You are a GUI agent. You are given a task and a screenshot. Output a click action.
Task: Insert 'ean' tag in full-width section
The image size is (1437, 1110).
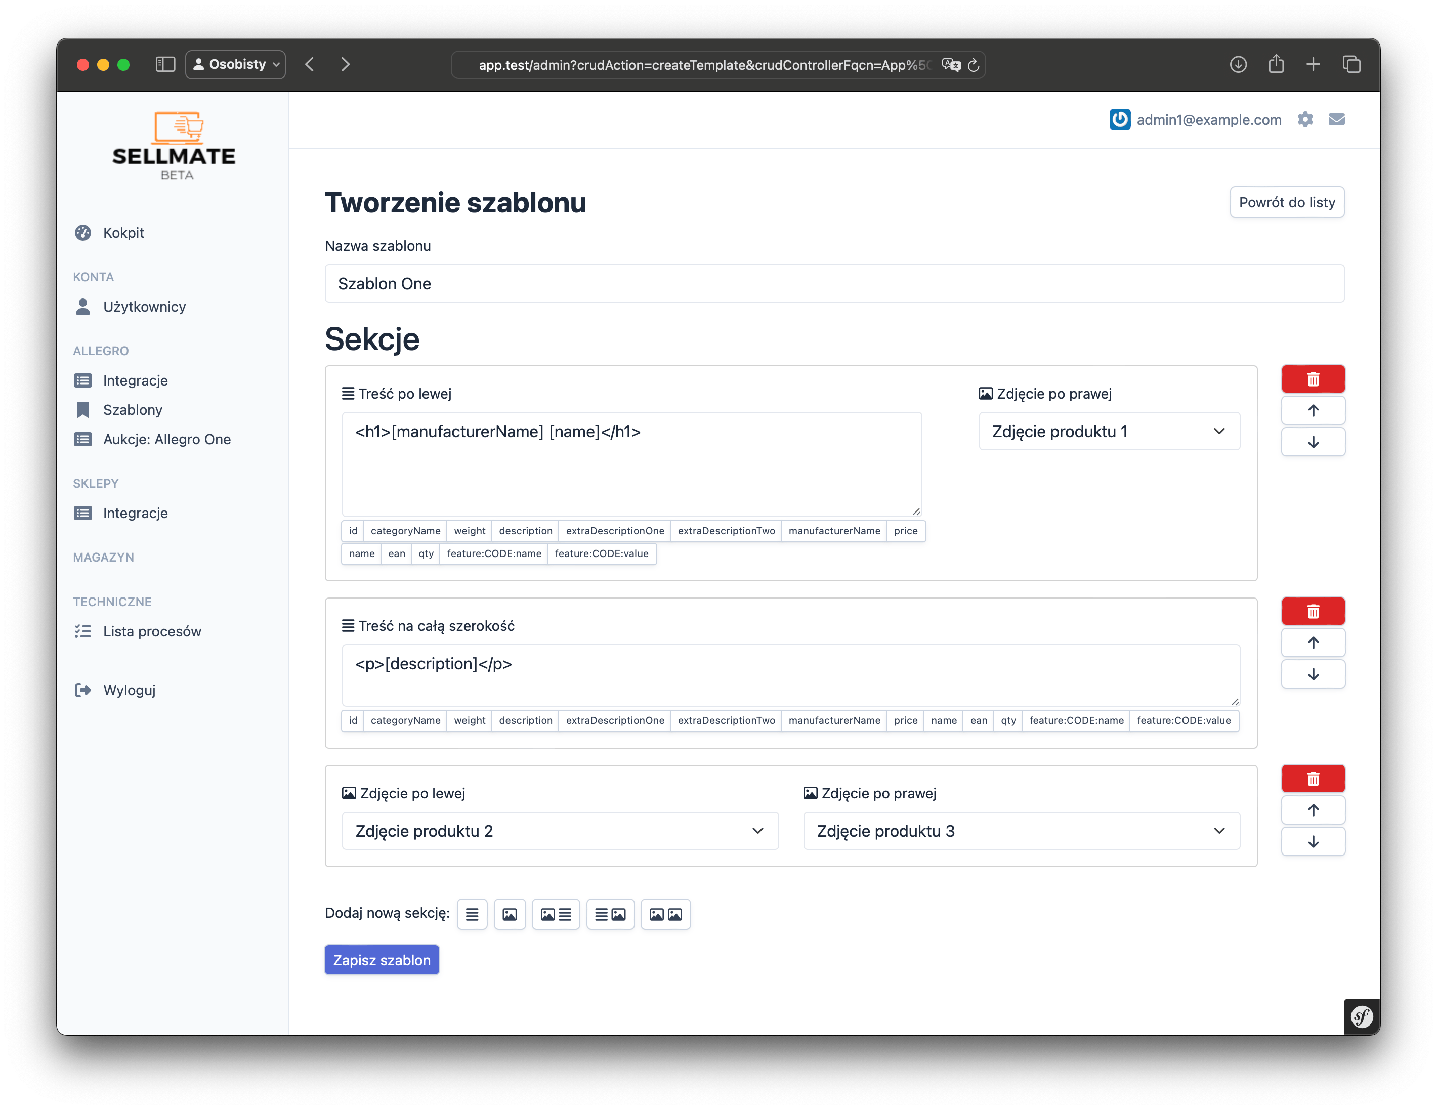tap(979, 721)
